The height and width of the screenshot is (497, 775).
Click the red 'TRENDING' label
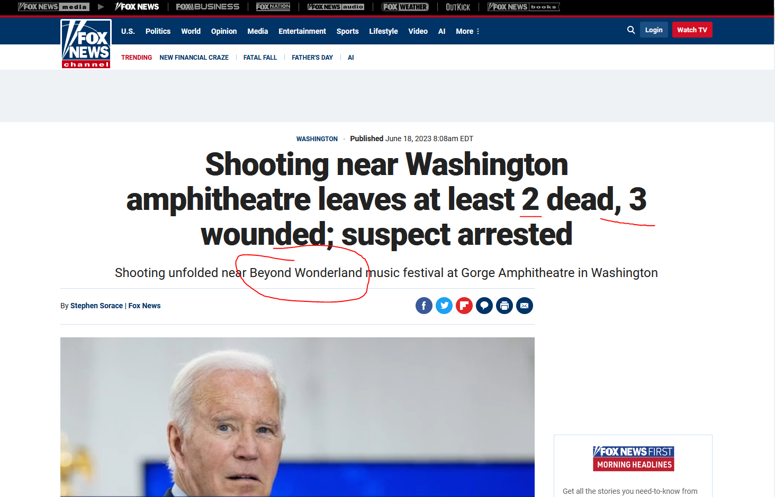(x=137, y=58)
